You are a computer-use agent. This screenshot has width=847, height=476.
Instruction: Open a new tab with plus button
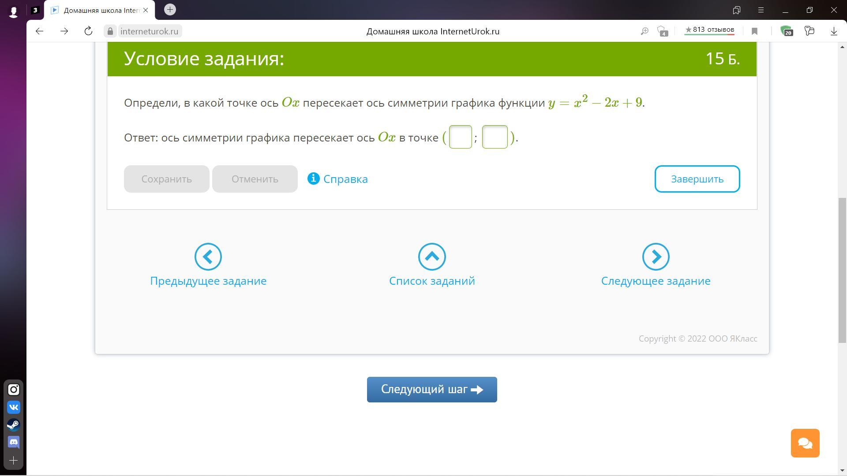170,10
